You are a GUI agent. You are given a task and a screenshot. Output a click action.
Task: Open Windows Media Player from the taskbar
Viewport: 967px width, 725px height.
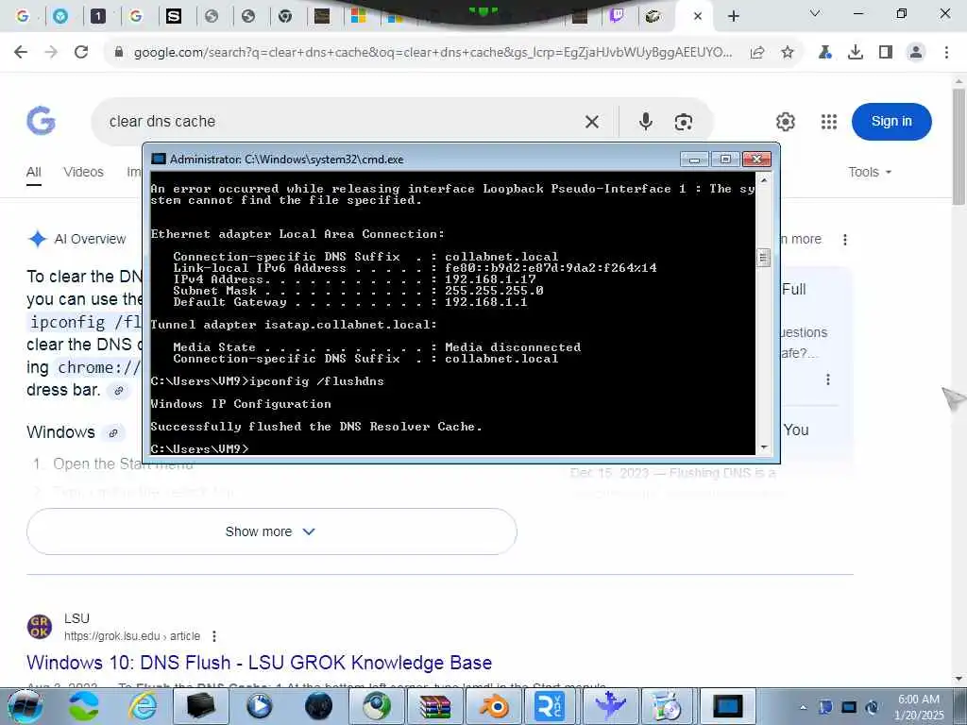tap(259, 706)
